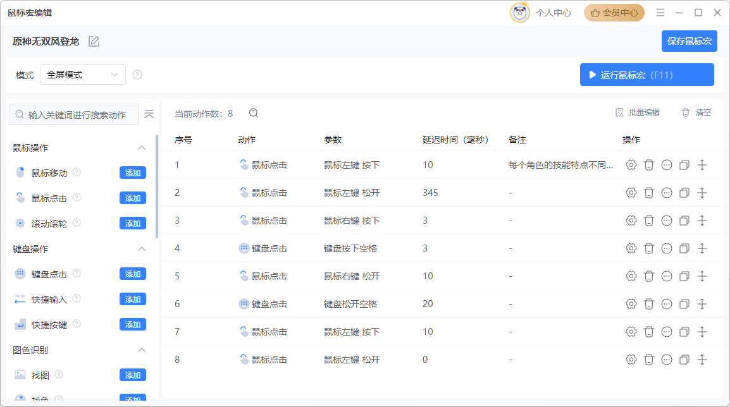Open the hamburger menu in title bar
730x407 pixels.
pos(660,13)
